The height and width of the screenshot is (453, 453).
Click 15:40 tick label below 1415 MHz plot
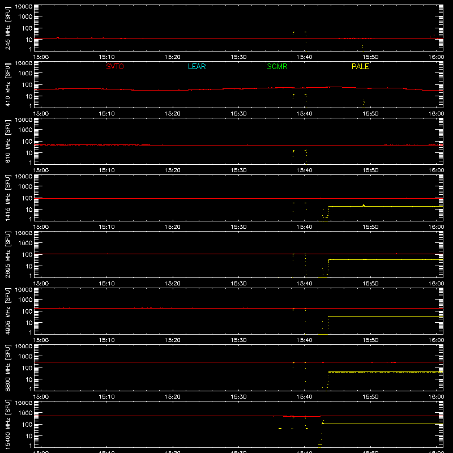point(305,227)
